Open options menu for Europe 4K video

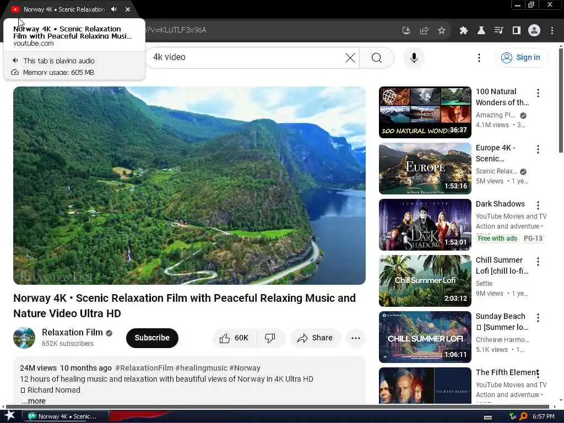coord(538,149)
